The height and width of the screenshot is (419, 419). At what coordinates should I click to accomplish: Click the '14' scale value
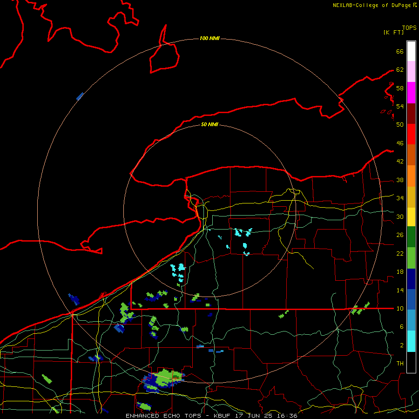400,290
